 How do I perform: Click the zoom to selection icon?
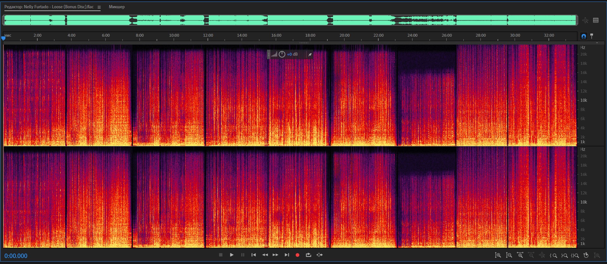[575, 255]
